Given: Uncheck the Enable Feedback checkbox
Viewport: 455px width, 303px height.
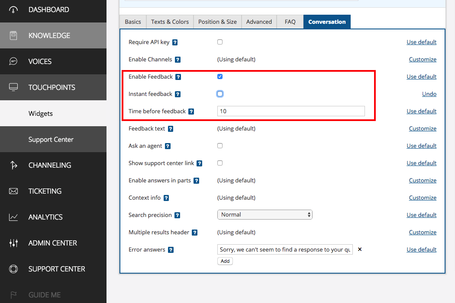Looking at the screenshot, I should (220, 77).
